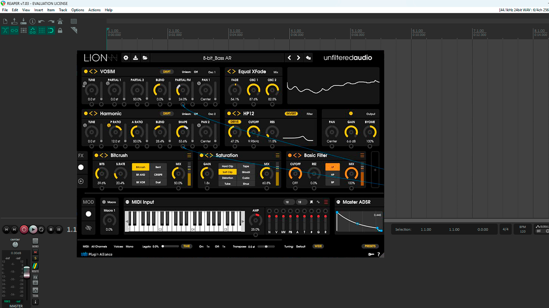
Task: Undo the last action in toolbar
Action: pos(42,22)
